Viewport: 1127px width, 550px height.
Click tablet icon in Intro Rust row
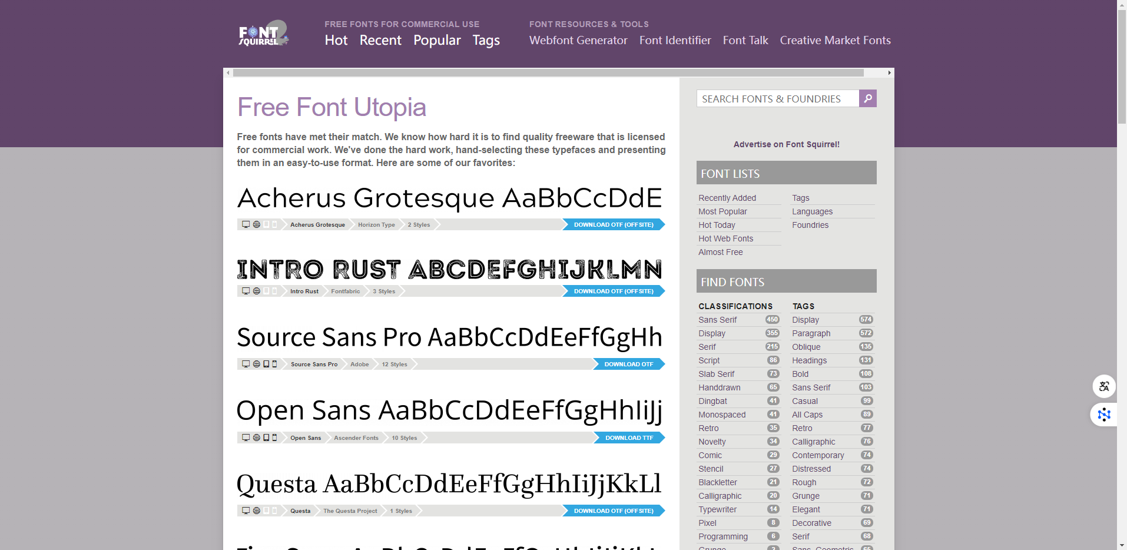[x=266, y=291]
